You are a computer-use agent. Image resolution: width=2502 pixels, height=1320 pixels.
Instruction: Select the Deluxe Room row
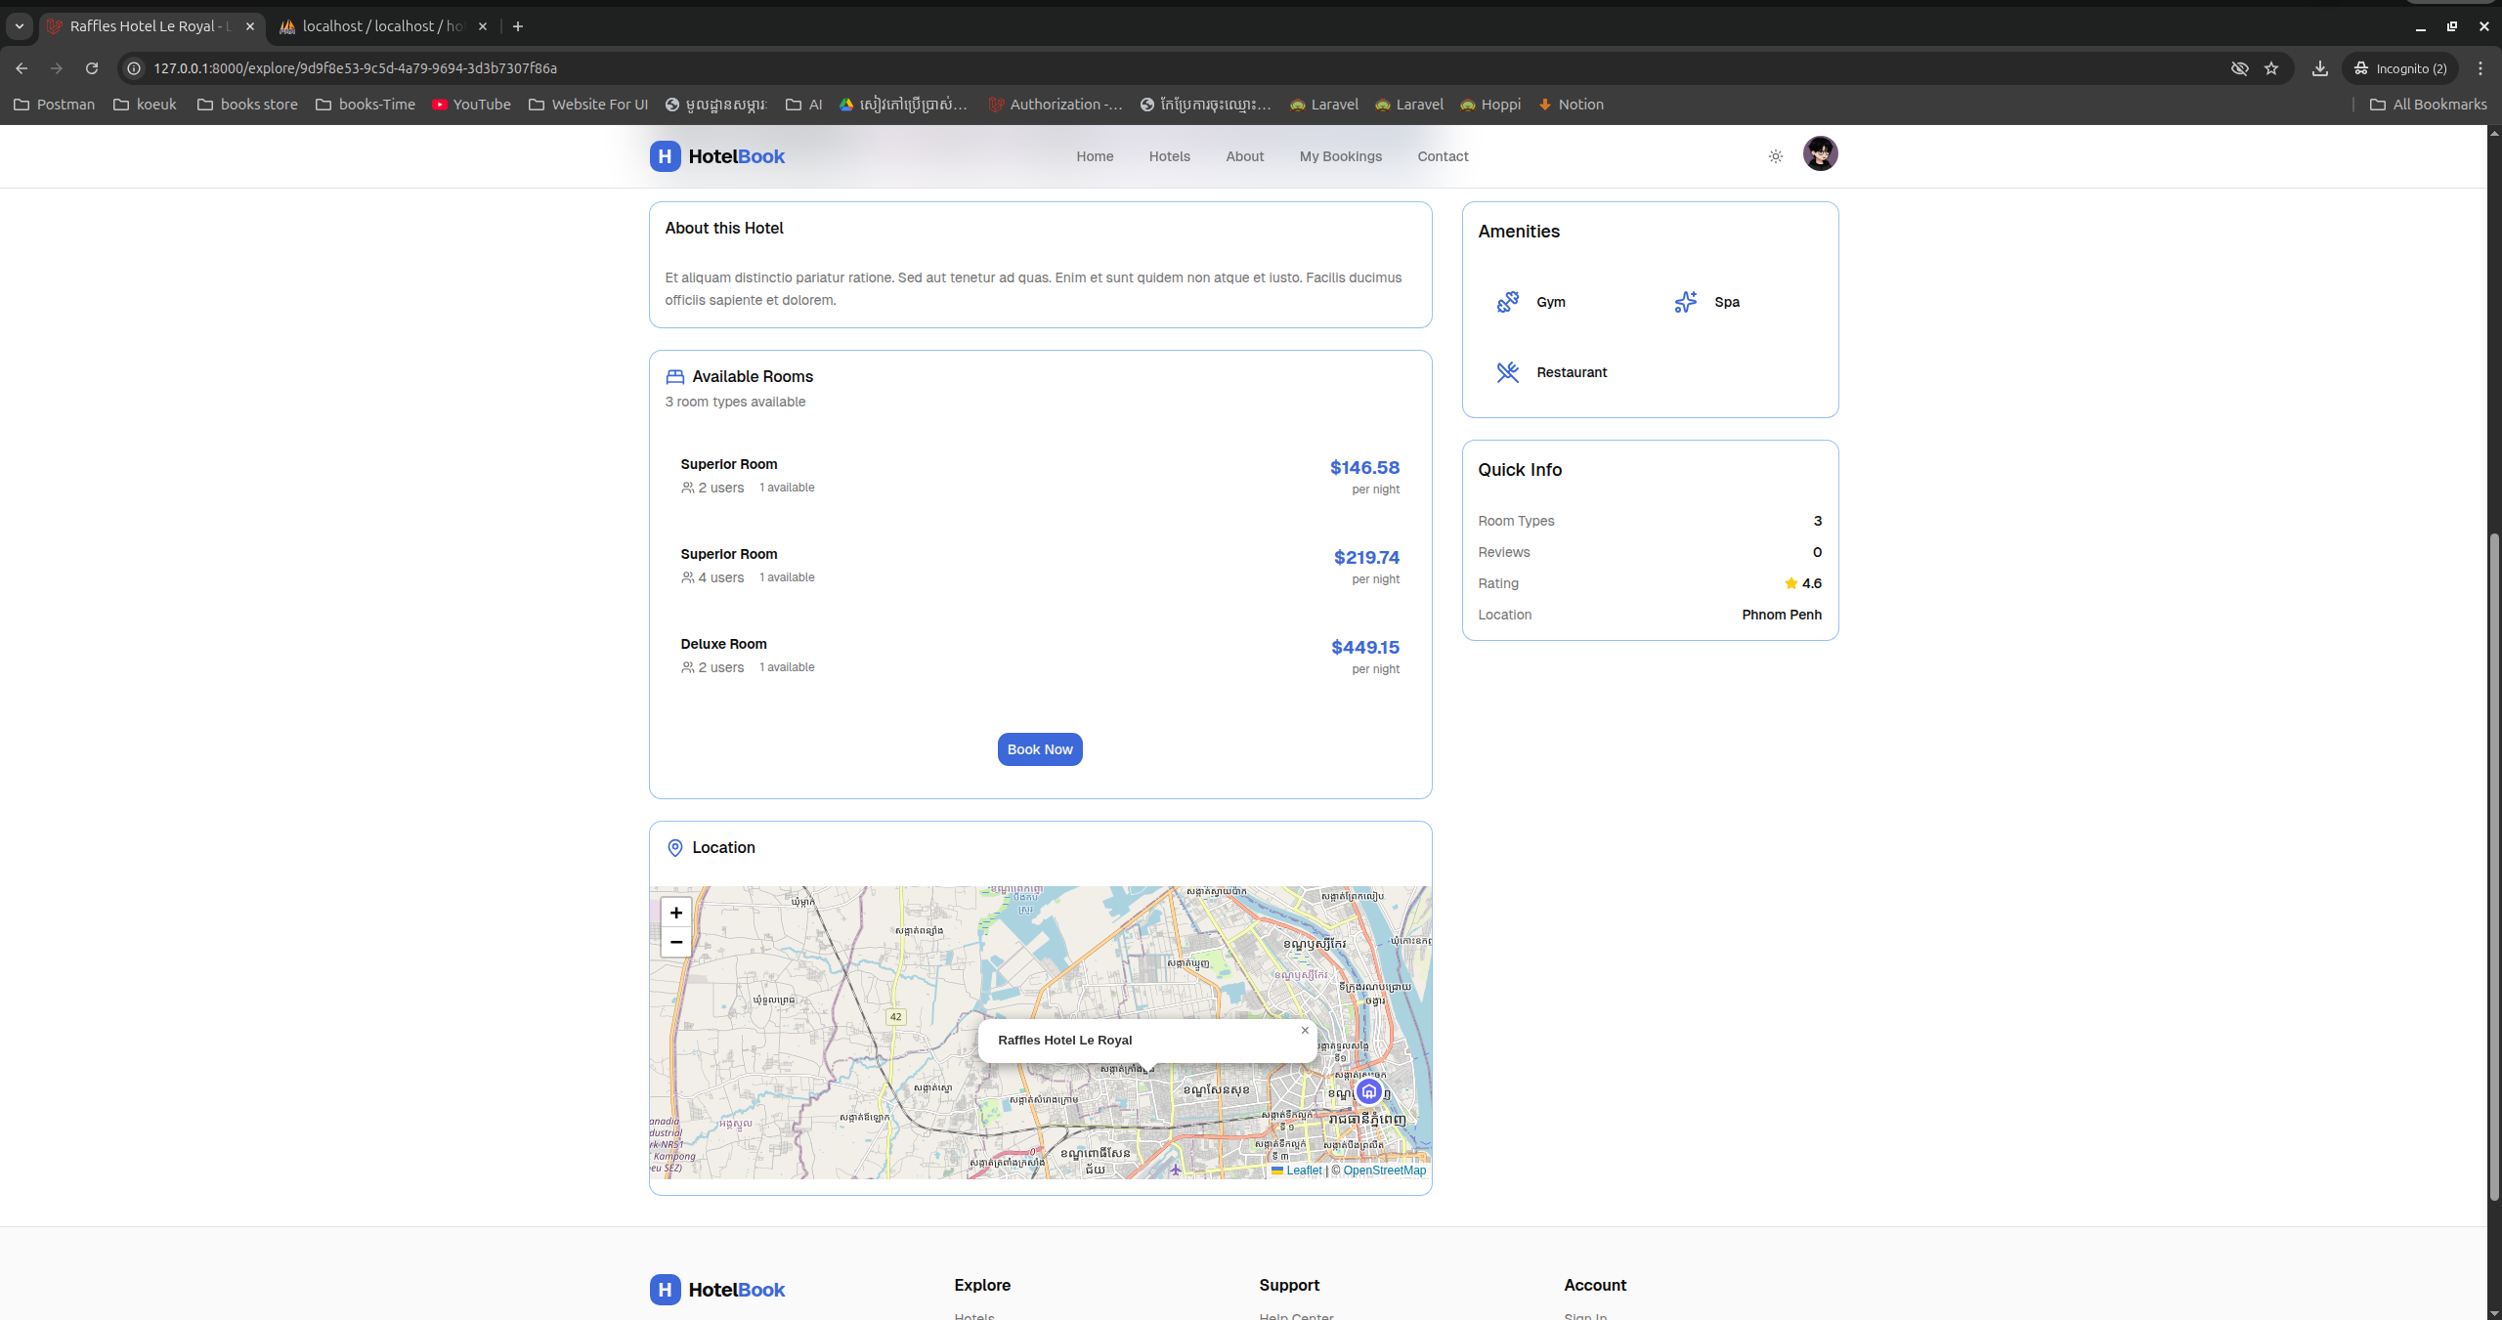1040,656
